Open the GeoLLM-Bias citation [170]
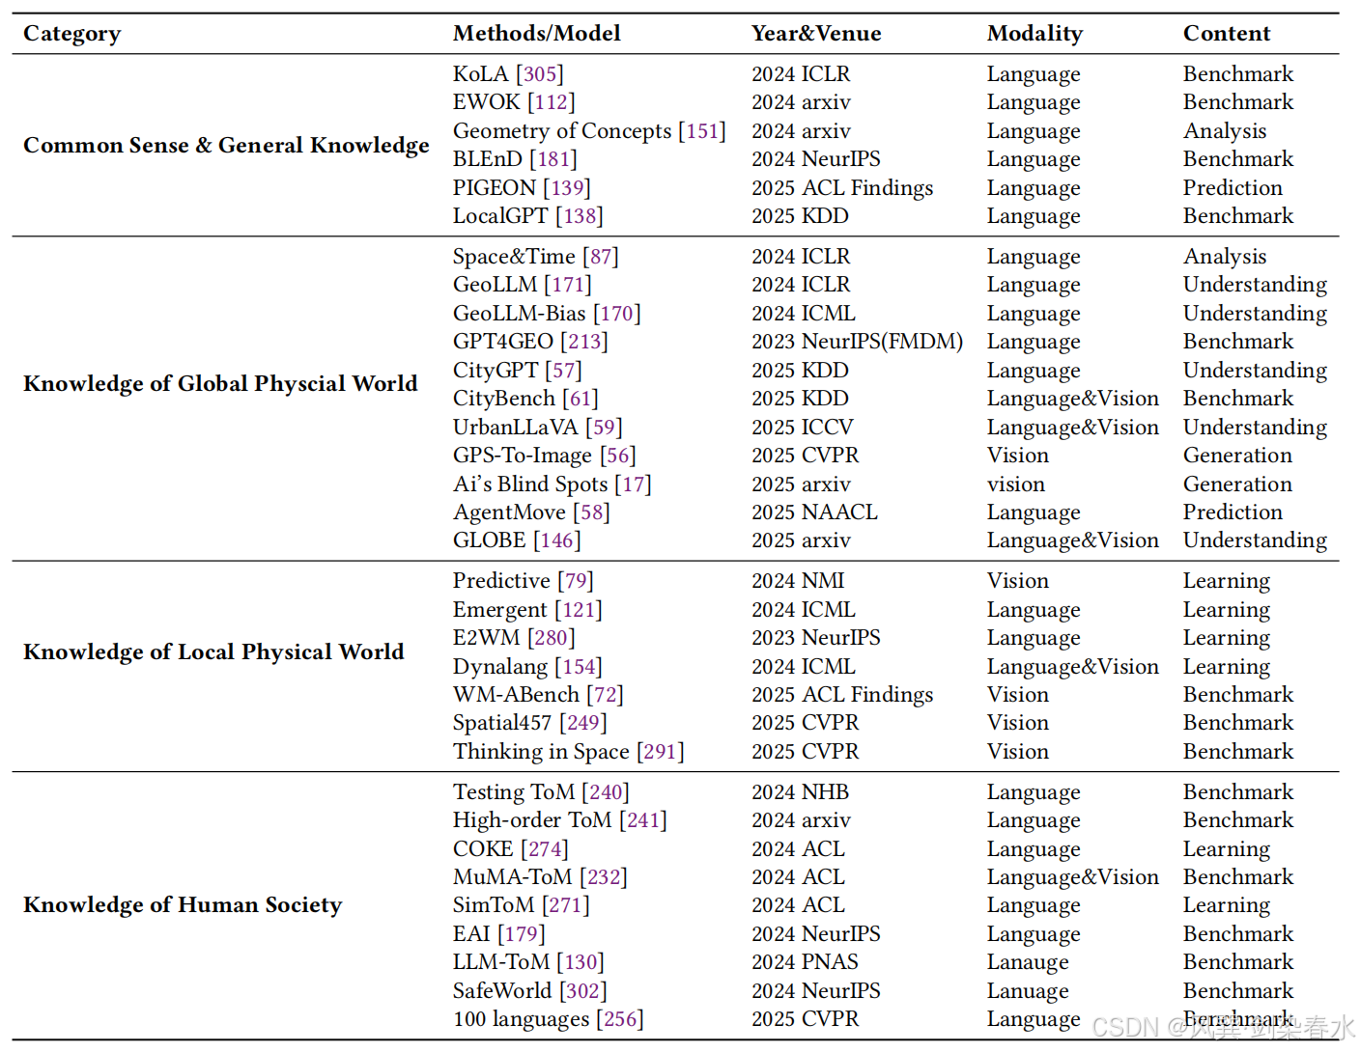 tap(617, 314)
